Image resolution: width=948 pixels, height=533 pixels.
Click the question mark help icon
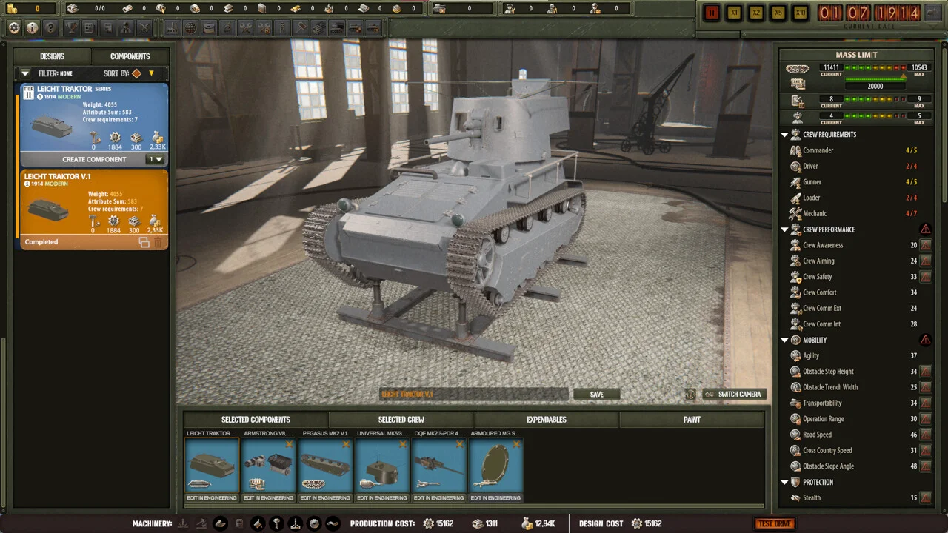50,27
